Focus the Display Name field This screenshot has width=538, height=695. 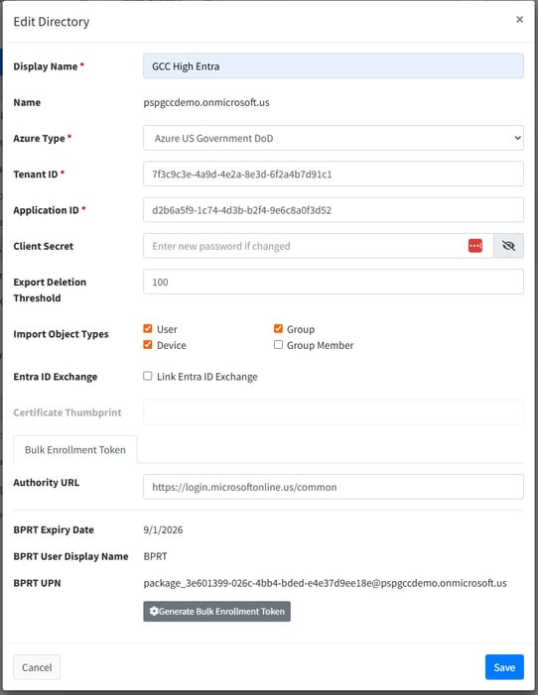point(334,66)
